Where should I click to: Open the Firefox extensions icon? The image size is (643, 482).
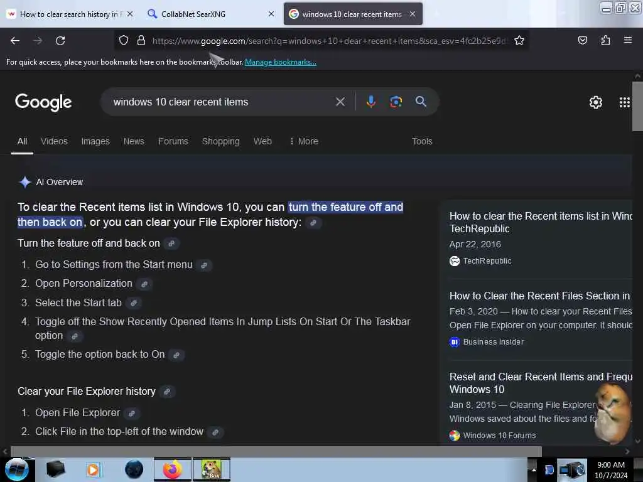(x=605, y=41)
